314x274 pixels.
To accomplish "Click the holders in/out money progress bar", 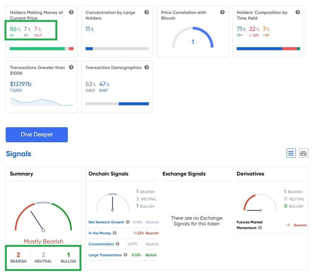I will coord(41,49).
